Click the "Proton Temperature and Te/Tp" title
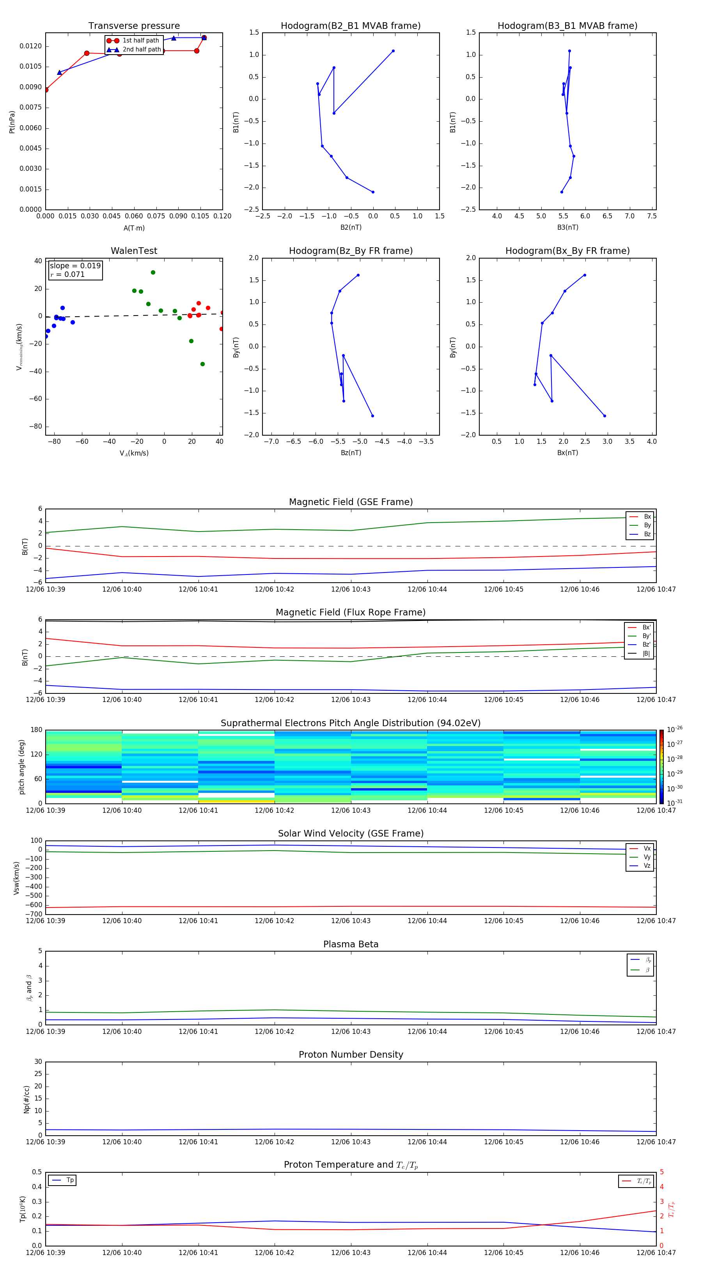702x1287 pixels. 351,1165
